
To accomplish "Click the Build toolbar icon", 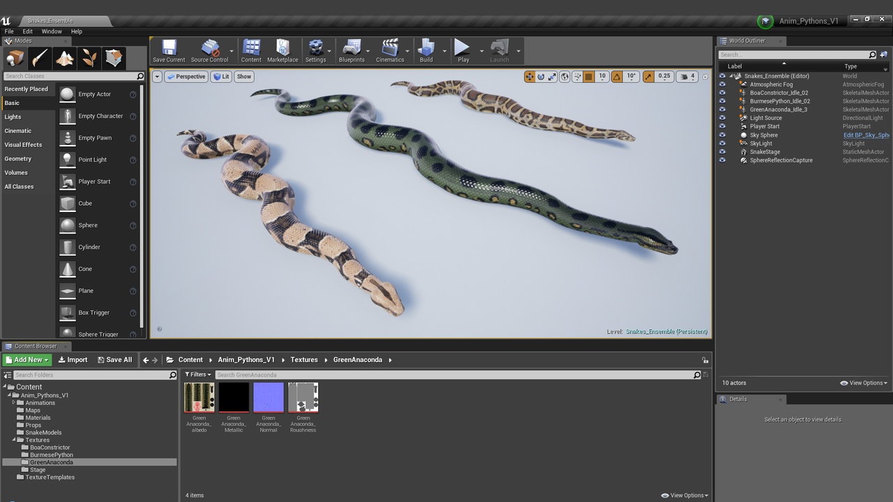I will coord(426,51).
